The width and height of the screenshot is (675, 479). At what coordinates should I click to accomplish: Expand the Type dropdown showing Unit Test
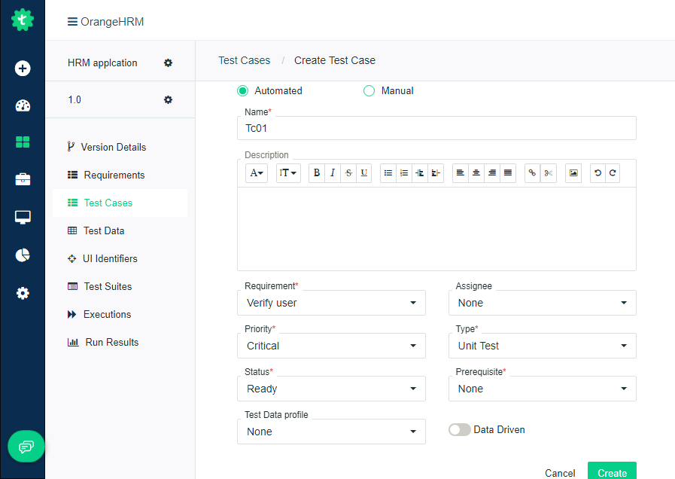tap(542, 346)
